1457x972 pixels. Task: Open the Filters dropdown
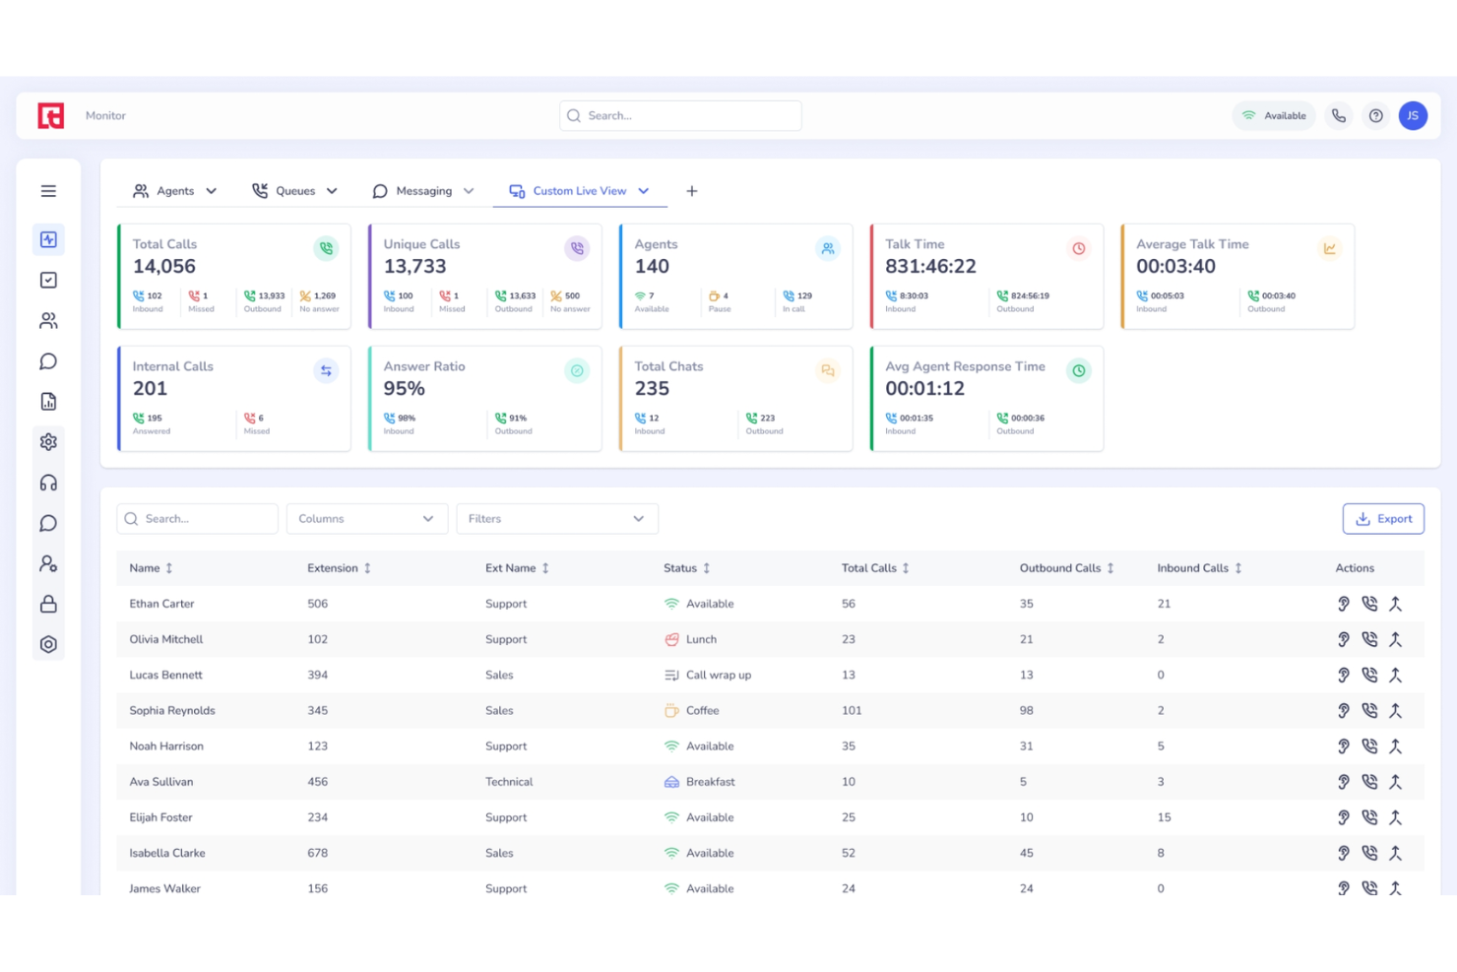(x=557, y=519)
